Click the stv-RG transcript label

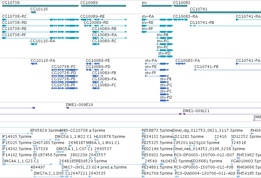coord(163,41)
